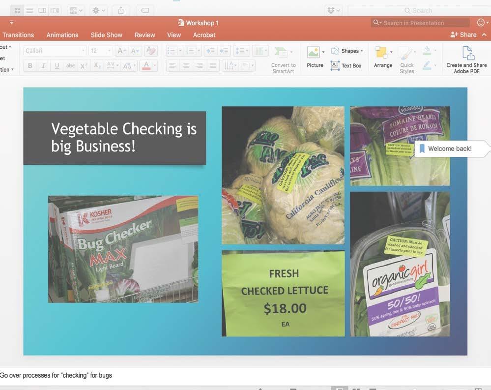Image resolution: width=491 pixels, height=390 pixels.
Task: Insert a Text Box
Action: 346,65
